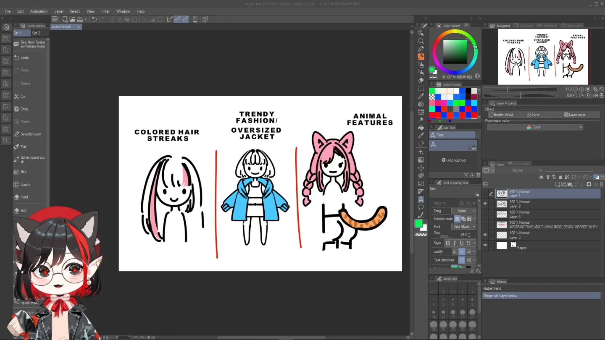Click the Open file folder icon
The height and width of the screenshot is (340, 605).
pyautogui.click(x=72, y=19)
